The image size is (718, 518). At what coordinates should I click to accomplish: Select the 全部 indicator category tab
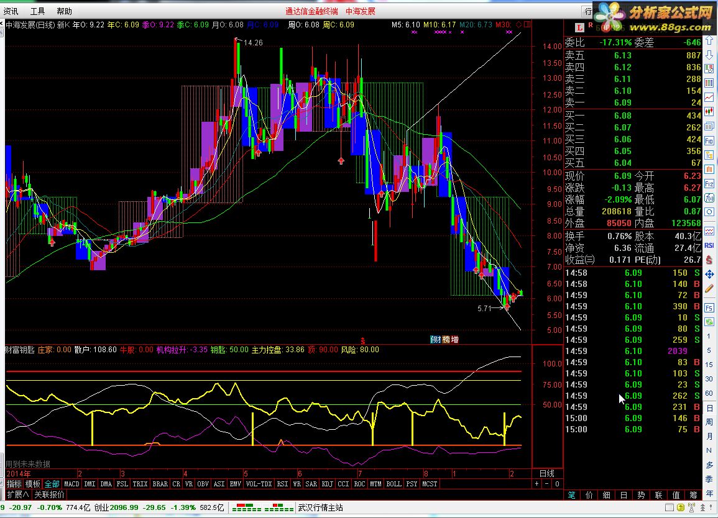[x=52, y=484]
